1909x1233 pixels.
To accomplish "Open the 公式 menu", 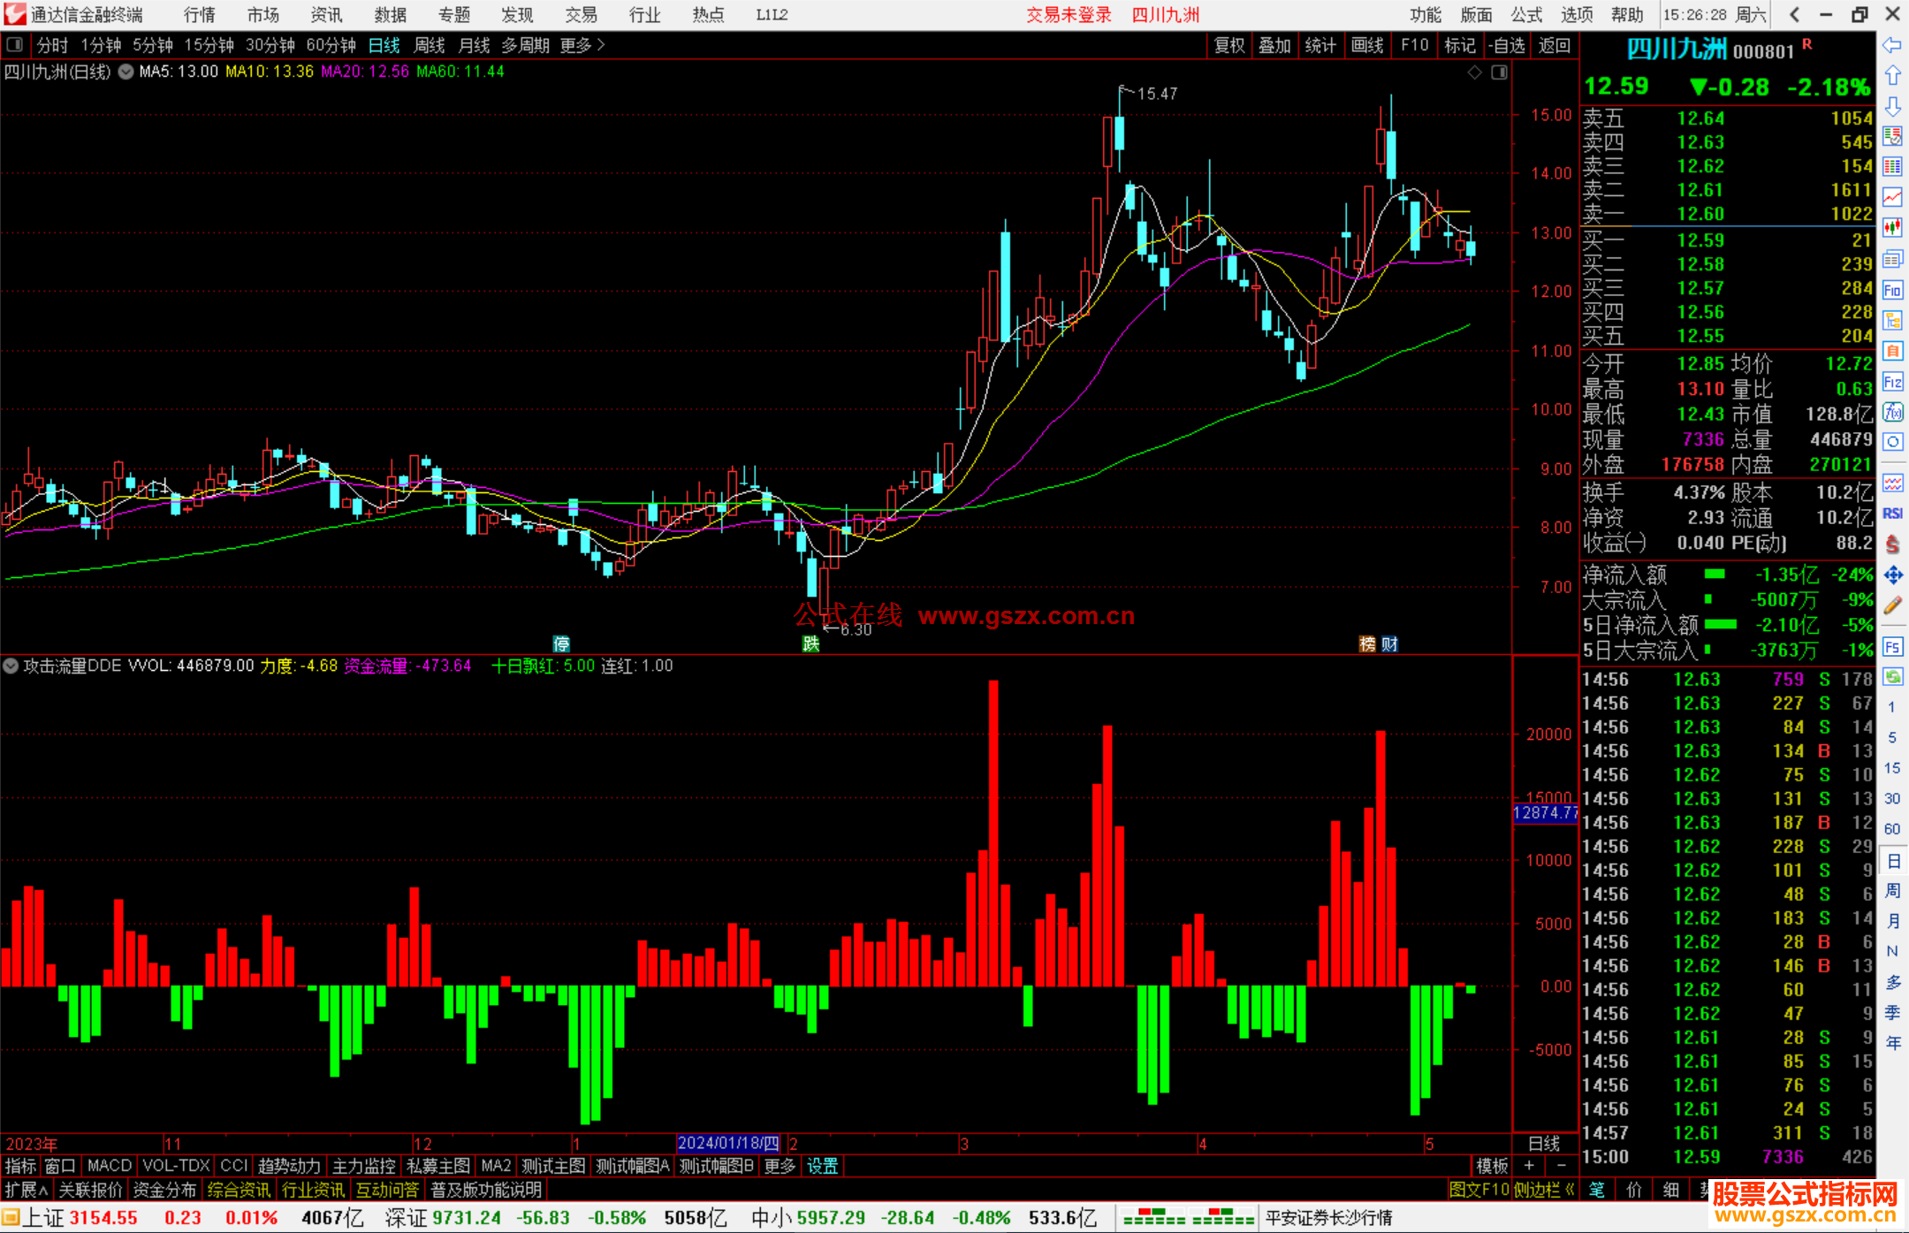I will point(1525,14).
